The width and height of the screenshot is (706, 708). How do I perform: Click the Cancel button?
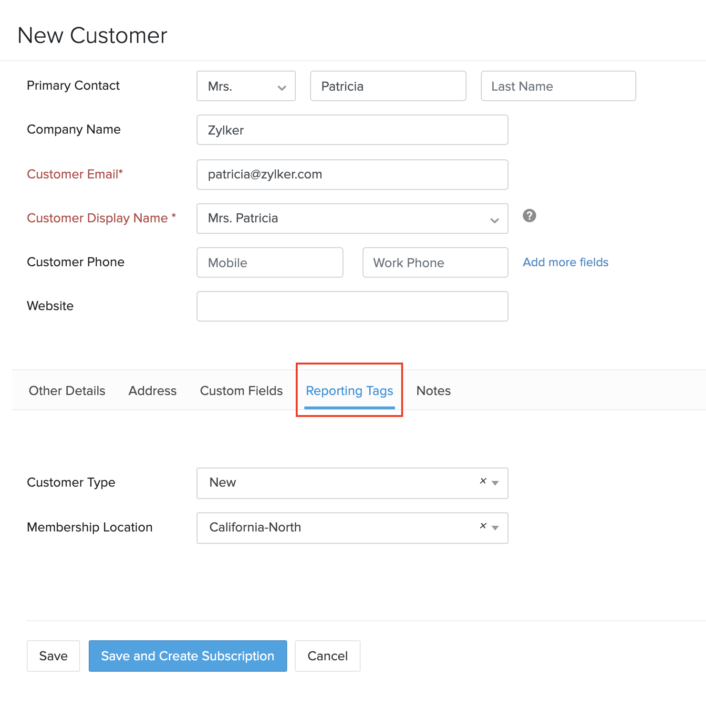coord(327,656)
